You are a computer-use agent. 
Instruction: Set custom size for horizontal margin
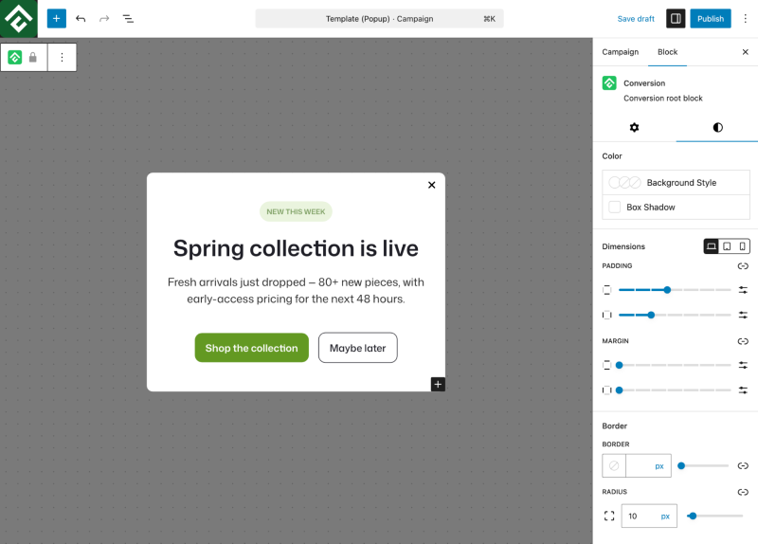743,390
